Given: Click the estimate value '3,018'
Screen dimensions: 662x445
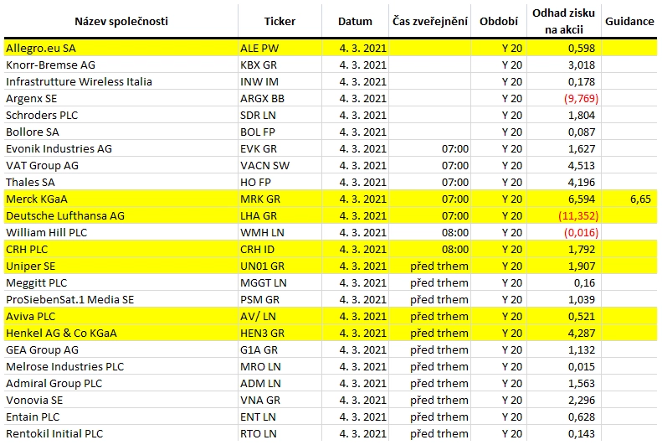Looking at the screenshot, I should (582, 65).
